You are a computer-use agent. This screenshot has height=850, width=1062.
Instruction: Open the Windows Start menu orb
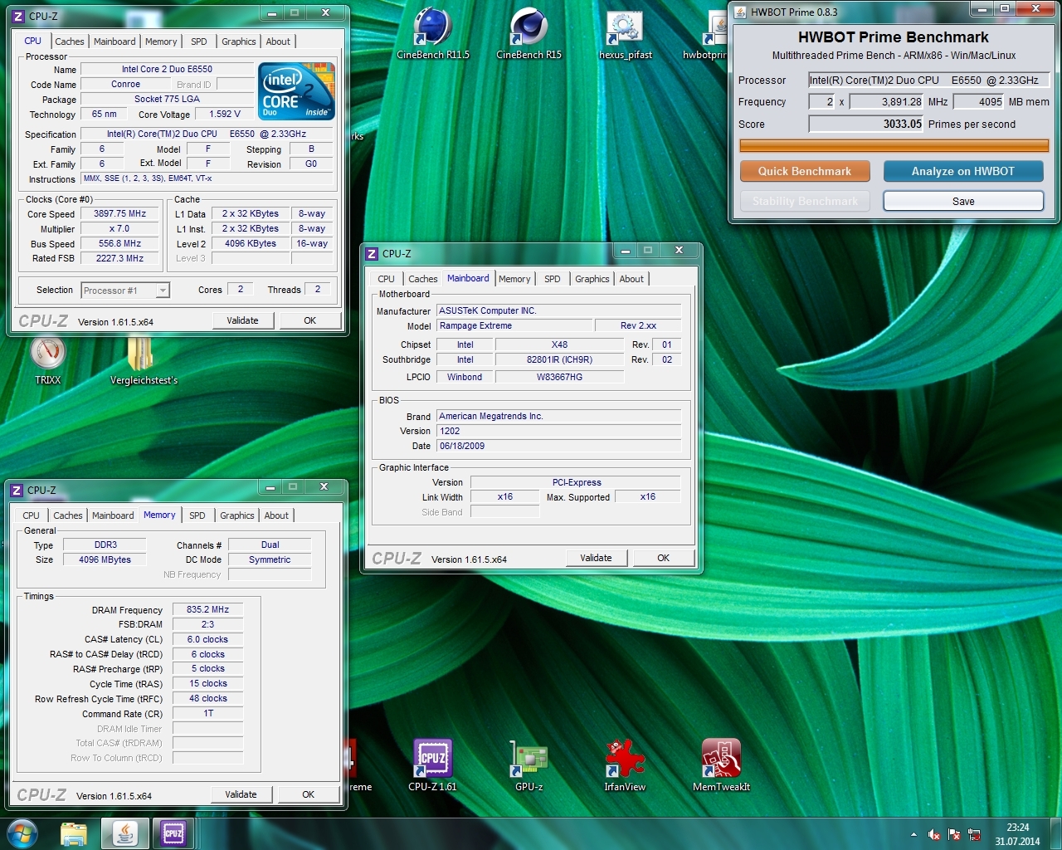22,833
